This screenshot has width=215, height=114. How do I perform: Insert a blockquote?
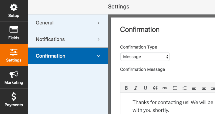(x=155, y=88)
